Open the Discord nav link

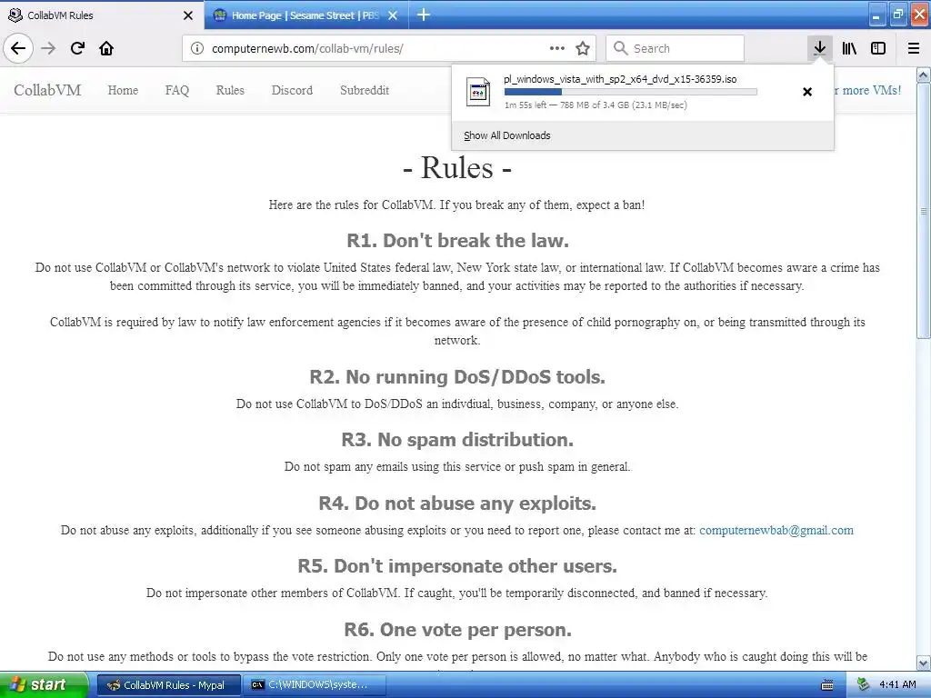tap(292, 90)
